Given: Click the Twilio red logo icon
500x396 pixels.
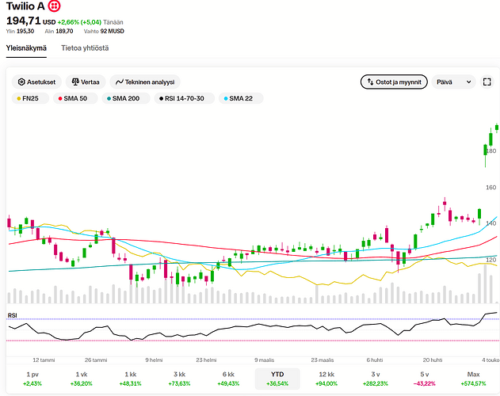Looking at the screenshot, I should 54,6.
